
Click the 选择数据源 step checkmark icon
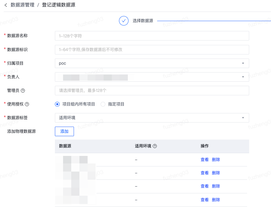click(x=123, y=21)
